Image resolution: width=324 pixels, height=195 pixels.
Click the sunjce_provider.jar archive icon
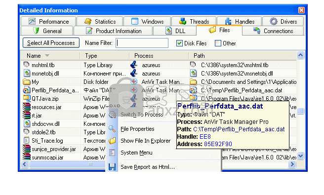click(27, 149)
